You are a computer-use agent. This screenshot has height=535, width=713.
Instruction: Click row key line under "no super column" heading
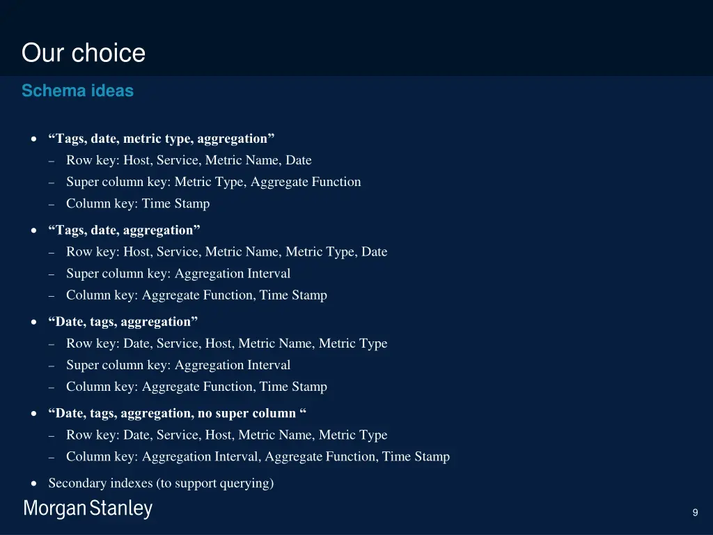[x=226, y=435]
